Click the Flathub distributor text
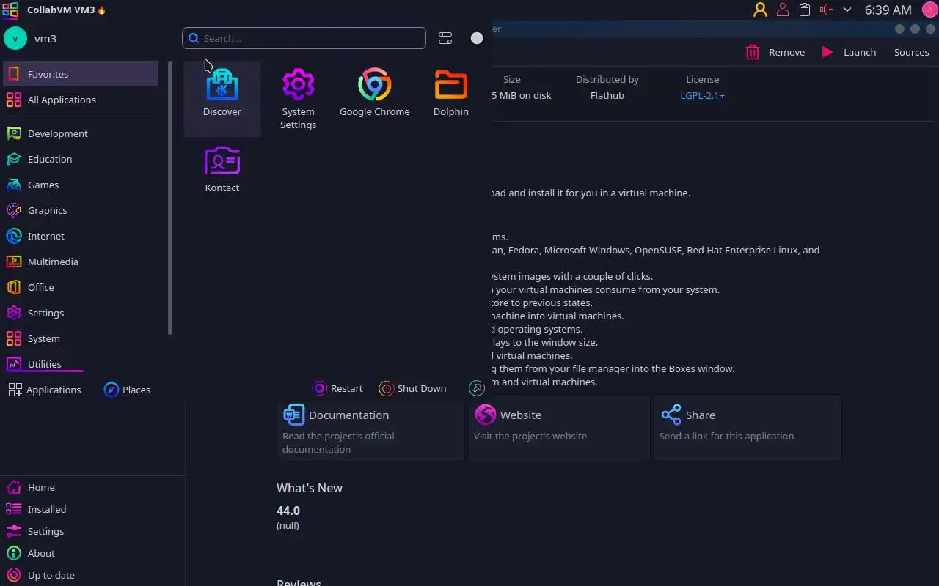 [x=607, y=95]
